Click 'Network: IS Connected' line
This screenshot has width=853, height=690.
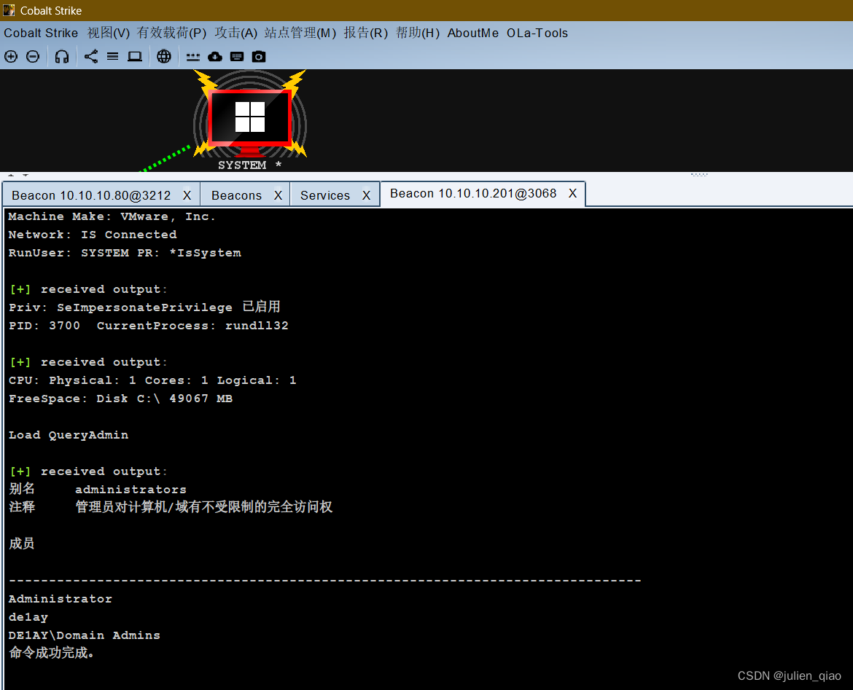pos(93,235)
